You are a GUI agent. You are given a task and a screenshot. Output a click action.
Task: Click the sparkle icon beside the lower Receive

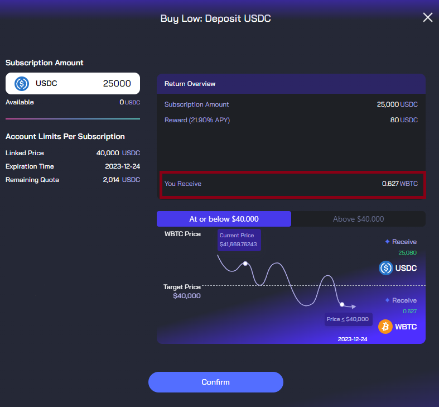coord(387,300)
